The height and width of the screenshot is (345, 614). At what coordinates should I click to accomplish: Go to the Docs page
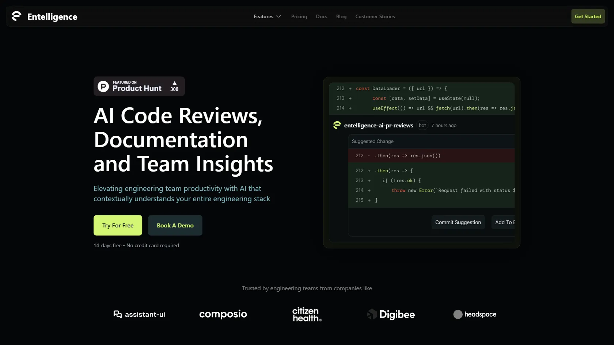click(322, 16)
